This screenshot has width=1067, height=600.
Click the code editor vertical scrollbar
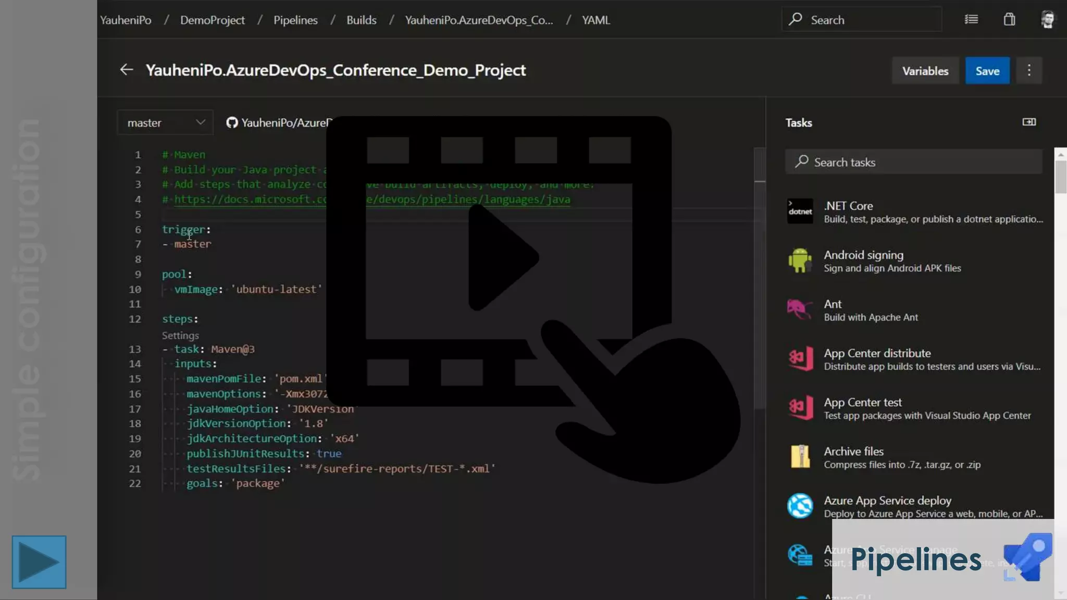(x=760, y=279)
